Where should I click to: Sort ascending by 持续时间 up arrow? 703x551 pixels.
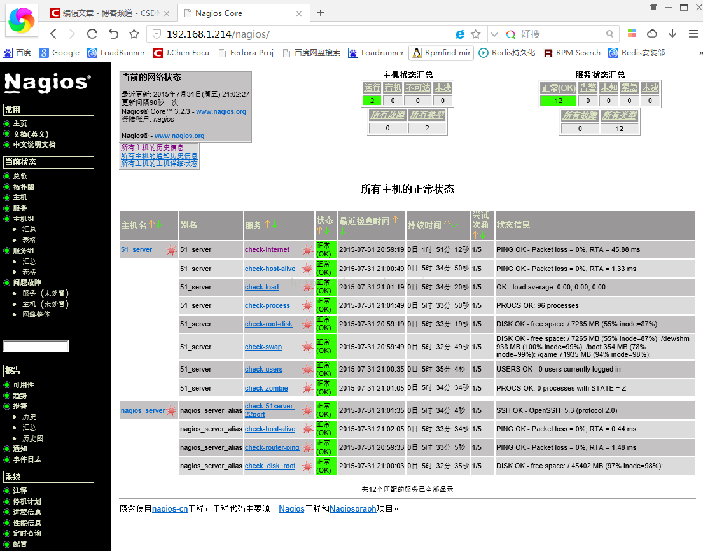447,224
